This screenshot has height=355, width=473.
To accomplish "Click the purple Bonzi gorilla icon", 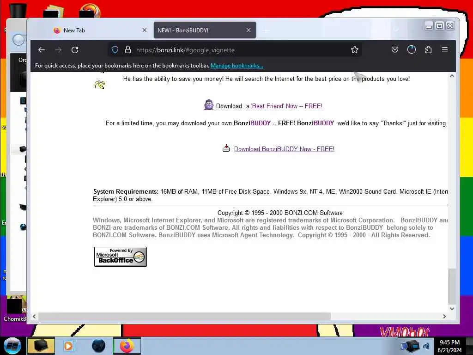I will tap(208, 105).
